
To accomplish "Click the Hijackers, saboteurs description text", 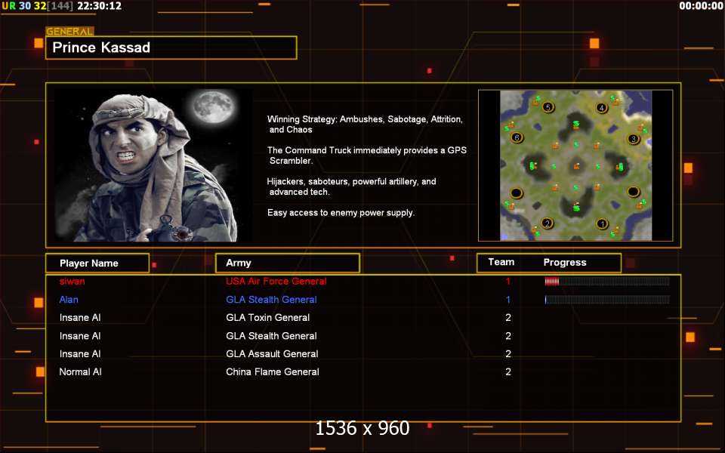I will pos(351,186).
